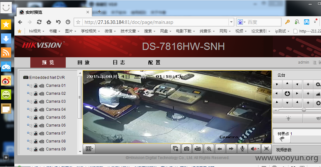Open browsing history clock icon
This screenshot has height=167, width=321.
[x=68, y=22]
